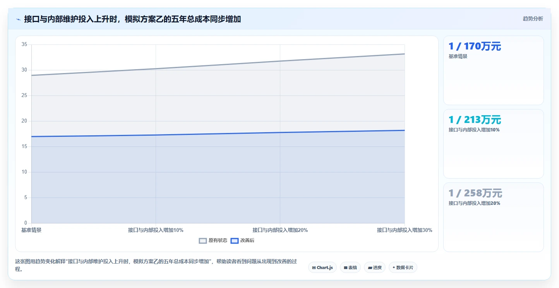Click the y-axis label 25
This screenshot has height=288, width=559.
pyautogui.click(x=24, y=95)
